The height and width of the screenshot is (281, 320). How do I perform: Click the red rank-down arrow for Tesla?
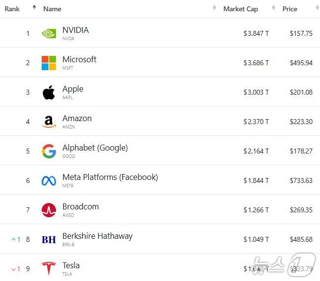(14, 269)
